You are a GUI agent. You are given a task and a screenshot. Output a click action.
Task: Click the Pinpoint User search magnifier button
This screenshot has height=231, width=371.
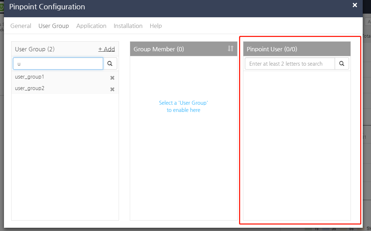pyautogui.click(x=342, y=63)
